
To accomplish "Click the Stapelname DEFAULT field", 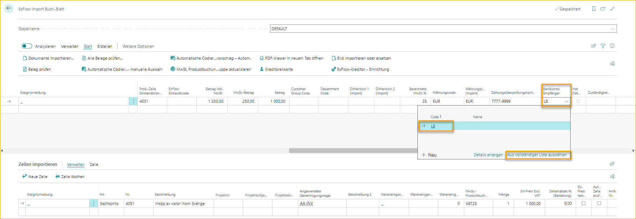I will click(443, 29).
